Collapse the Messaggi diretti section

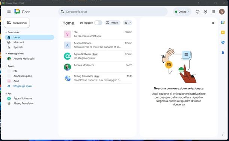pyautogui.click(x=6, y=54)
